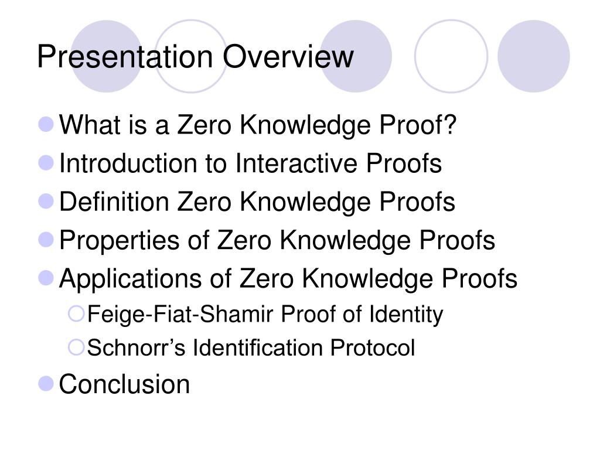Select 'Schnorr's Identification Protocol' sub-item
The width and height of the screenshot is (600, 450).
[x=251, y=348]
